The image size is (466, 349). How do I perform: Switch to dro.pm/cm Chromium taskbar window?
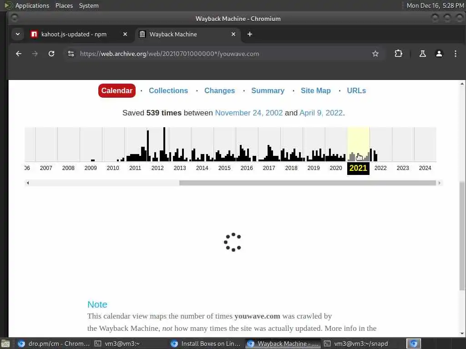coord(54,344)
